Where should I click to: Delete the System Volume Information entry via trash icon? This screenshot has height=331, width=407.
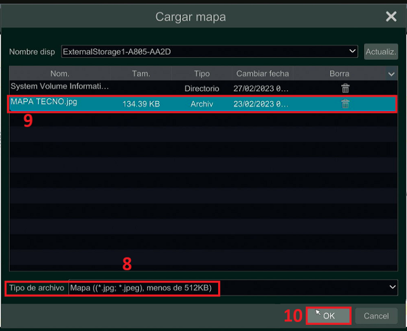click(345, 88)
